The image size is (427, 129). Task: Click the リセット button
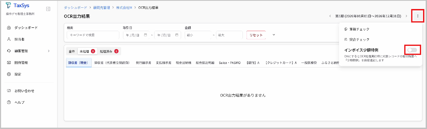(256, 35)
